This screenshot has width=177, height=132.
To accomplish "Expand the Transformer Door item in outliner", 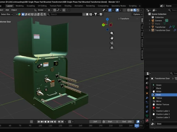I will pyautogui.click(x=150, y=30).
